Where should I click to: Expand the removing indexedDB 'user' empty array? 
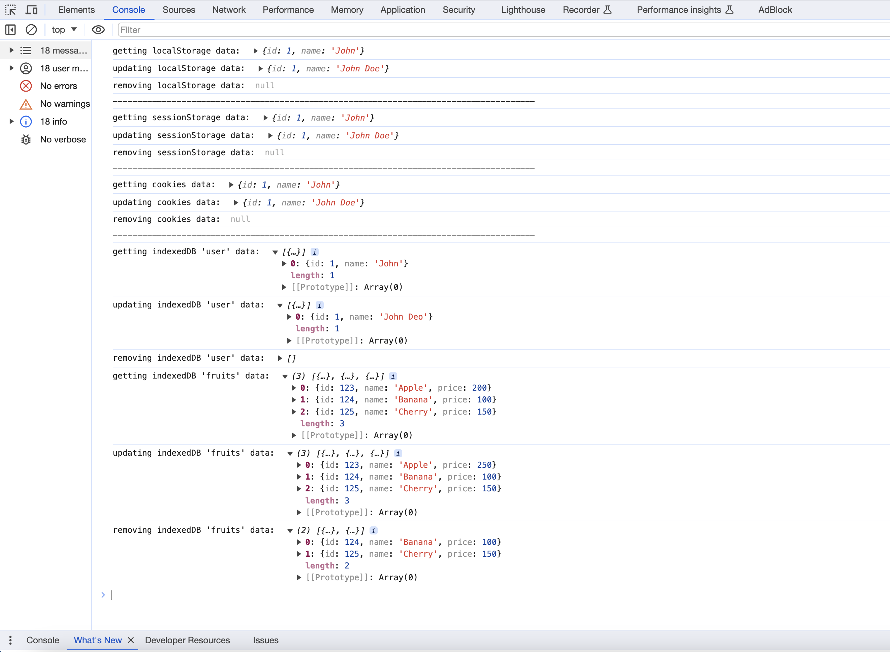[280, 358]
